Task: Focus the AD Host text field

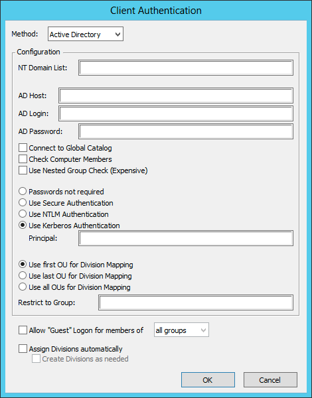Action: [176, 96]
